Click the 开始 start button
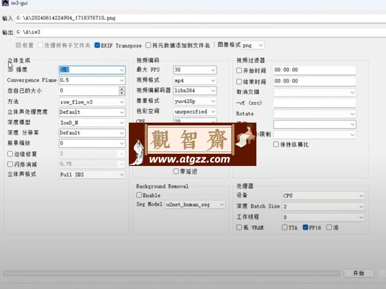This screenshot has height=289, width=386. pyautogui.click(x=359, y=273)
